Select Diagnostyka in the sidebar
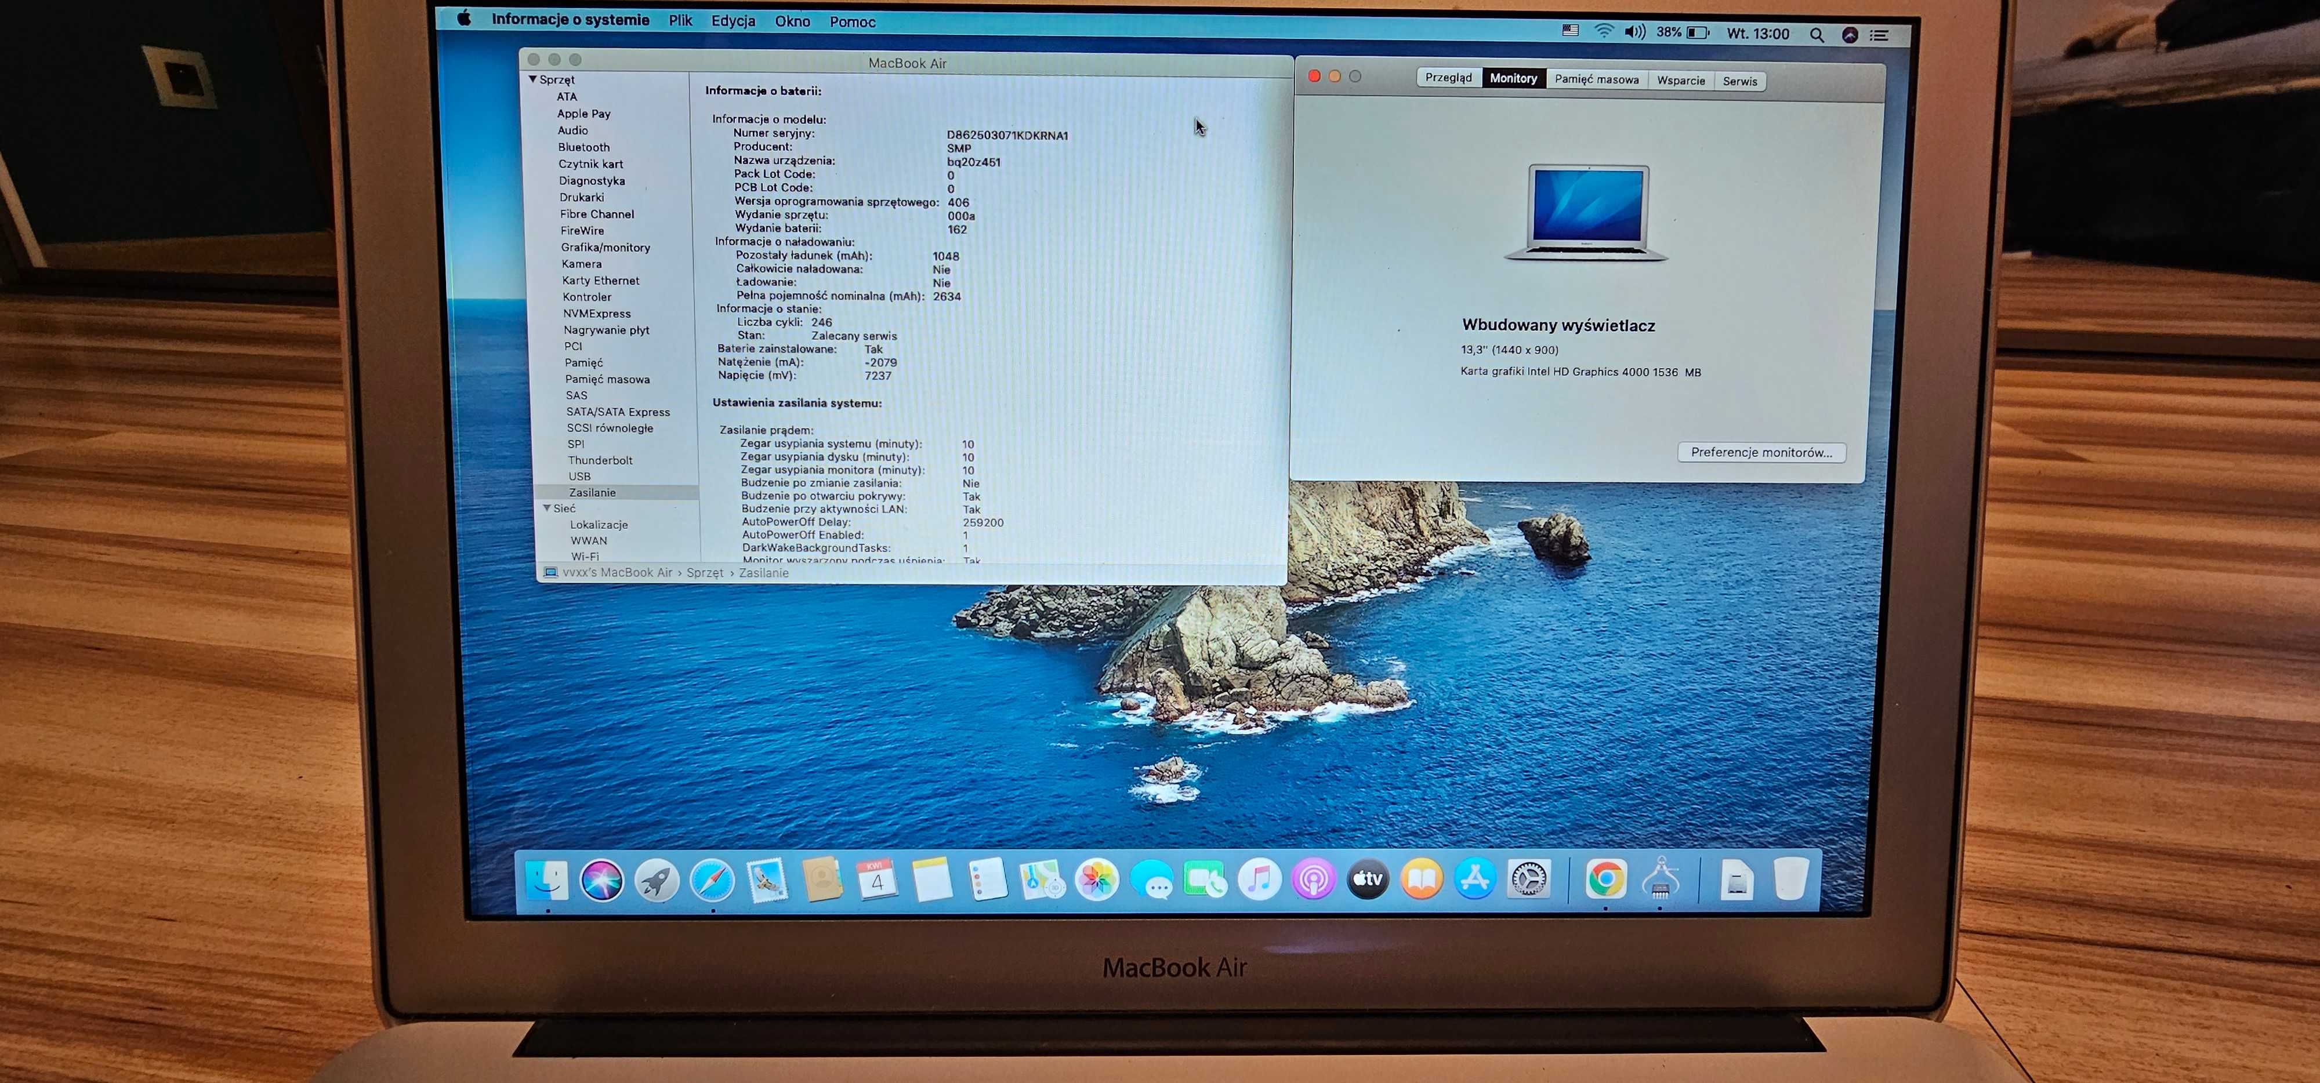Image resolution: width=2320 pixels, height=1083 pixels. [591, 180]
